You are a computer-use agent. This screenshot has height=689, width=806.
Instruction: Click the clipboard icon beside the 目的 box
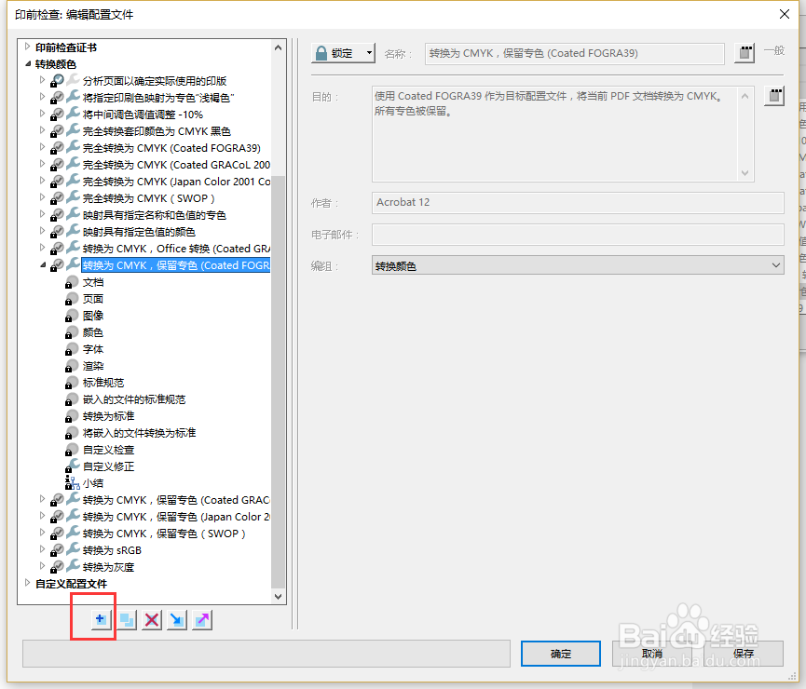pos(774,96)
